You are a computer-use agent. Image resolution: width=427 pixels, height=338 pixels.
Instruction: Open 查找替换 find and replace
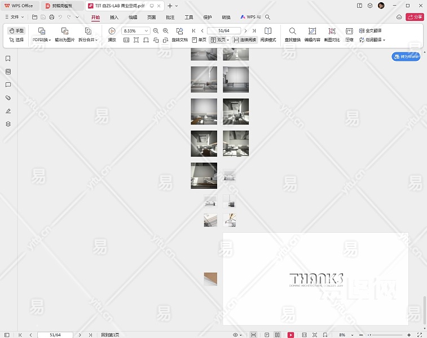click(292, 31)
